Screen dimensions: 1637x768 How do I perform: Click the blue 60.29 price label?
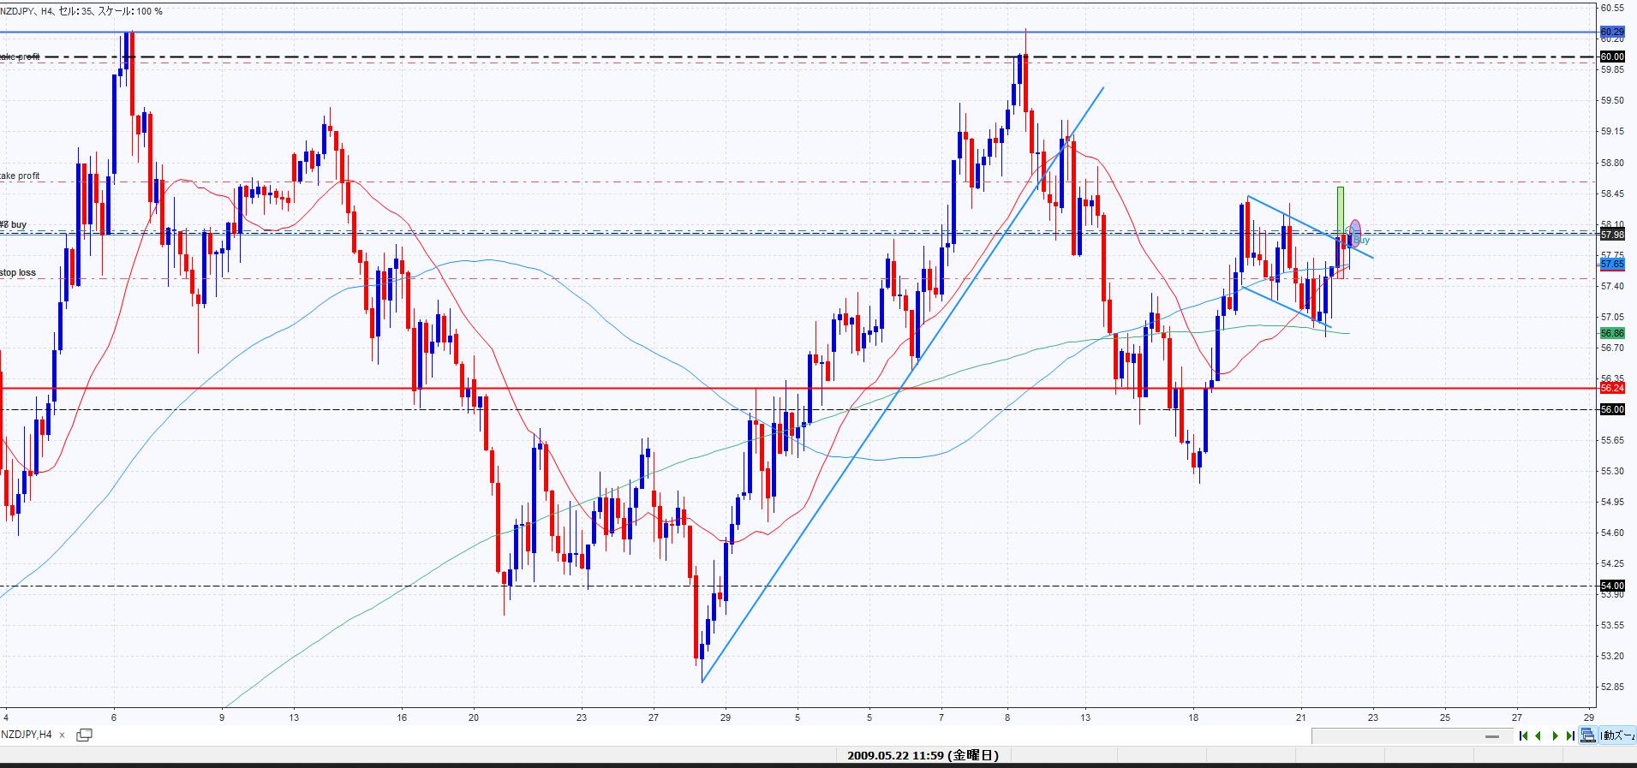coord(1611,32)
